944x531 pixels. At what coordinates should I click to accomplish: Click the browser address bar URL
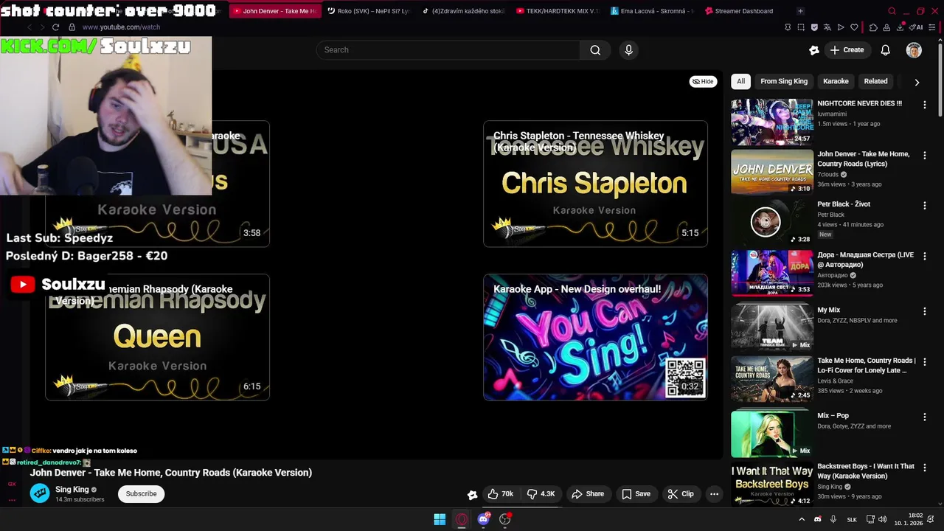click(x=121, y=27)
